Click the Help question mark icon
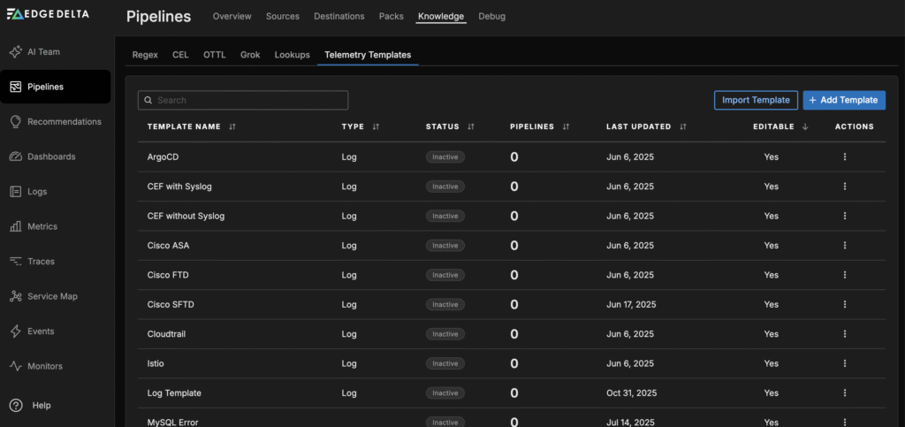Screen dimensions: 905x427 [16, 405]
